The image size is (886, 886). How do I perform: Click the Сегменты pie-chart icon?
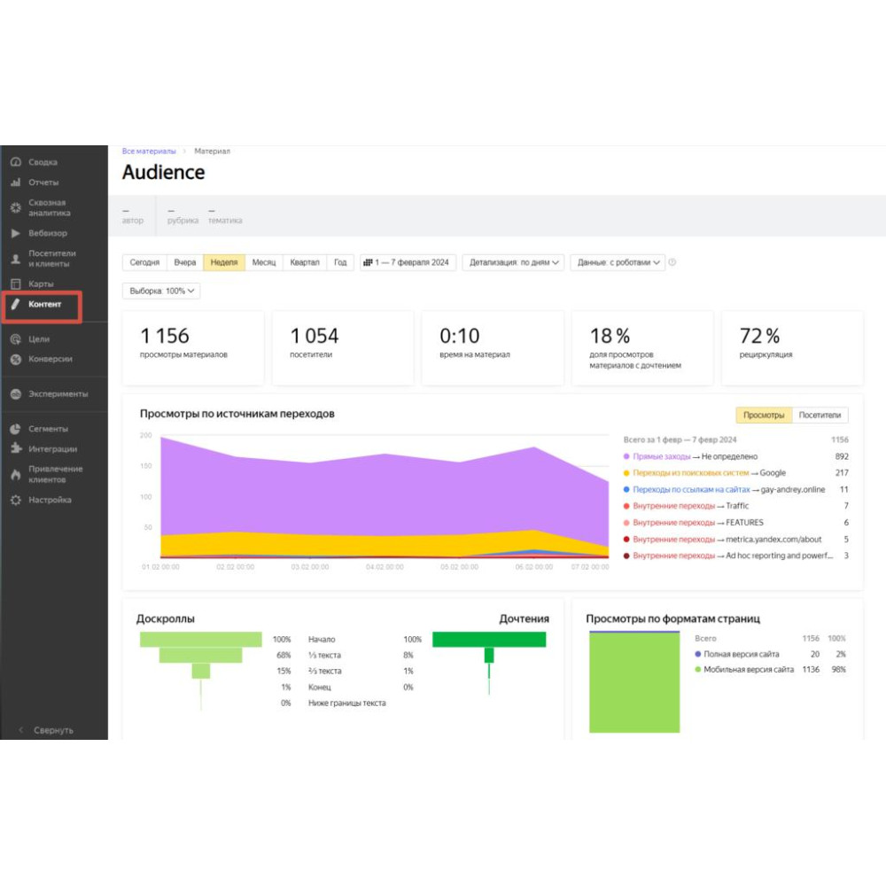pos(15,429)
